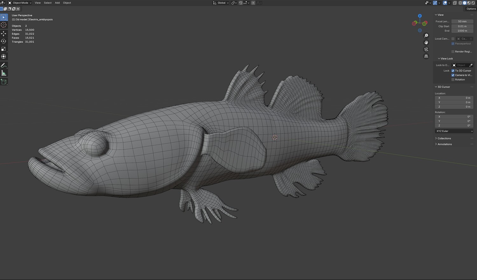
Task: Select the Cursor tool
Action: (4, 25)
